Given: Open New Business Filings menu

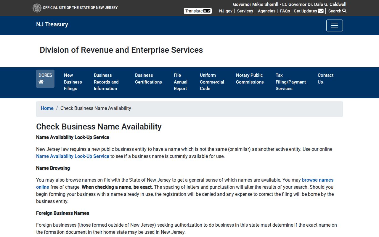Looking at the screenshot, I should pyautogui.click(x=73, y=82).
